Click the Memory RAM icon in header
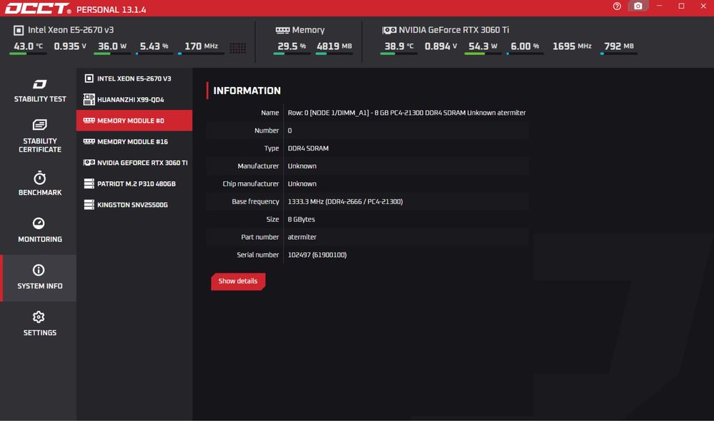714x421 pixels. 282,30
